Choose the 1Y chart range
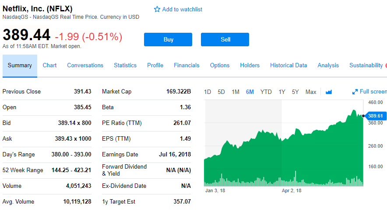 click(282, 92)
